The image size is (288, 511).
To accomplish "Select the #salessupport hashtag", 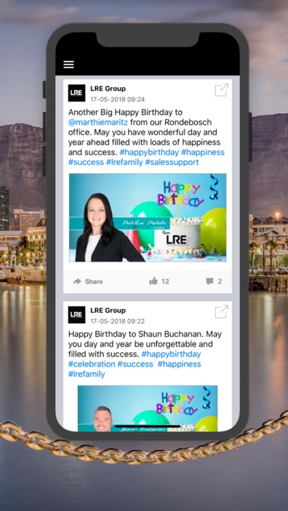I will click(x=172, y=162).
